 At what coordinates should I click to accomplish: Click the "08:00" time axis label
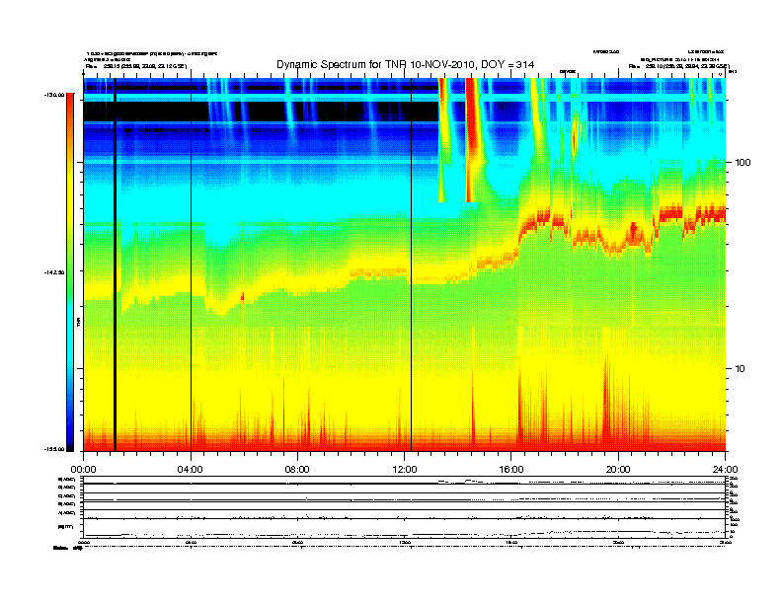(297, 470)
